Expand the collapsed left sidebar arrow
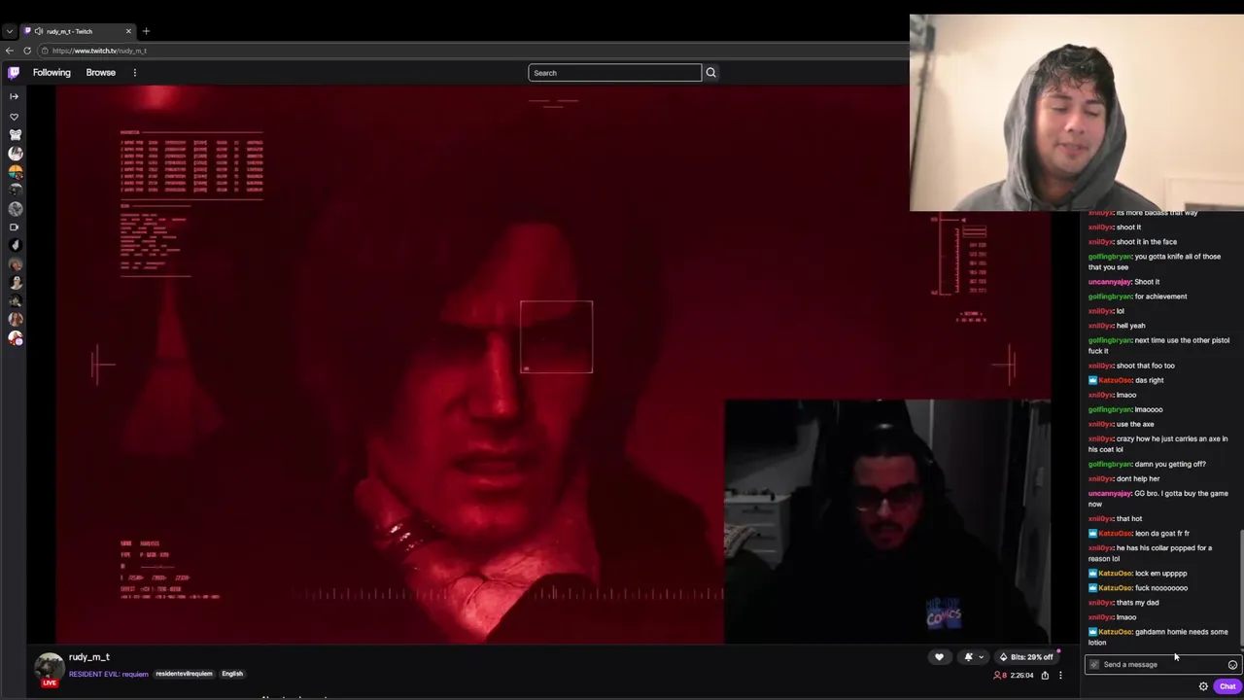The height and width of the screenshot is (700, 1244). tap(14, 96)
